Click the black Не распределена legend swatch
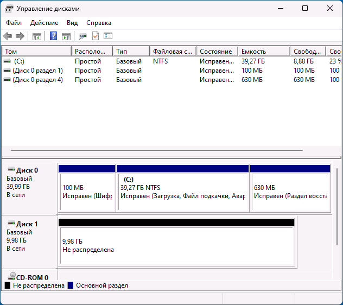 point(8,285)
